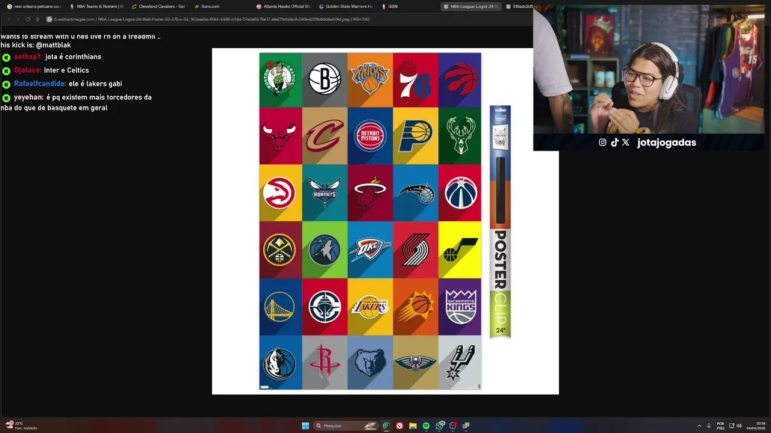Viewport: 771px width, 433px height.
Task: Open the Windows Start menu
Action: (x=305, y=426)
